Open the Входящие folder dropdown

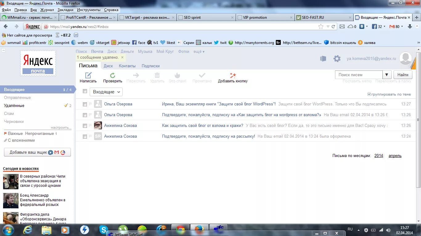[x=106, y=92]
